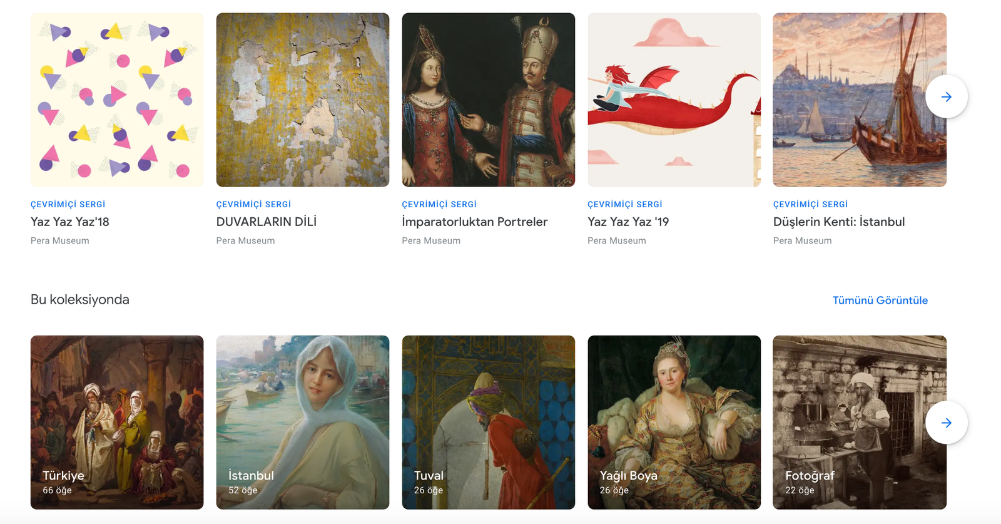Click the next arrow in collection row
This screenshot has width=1001, height=524.
(946, 423)
